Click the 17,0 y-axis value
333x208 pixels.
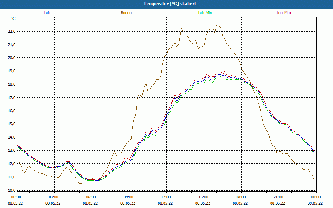point(12,98)
